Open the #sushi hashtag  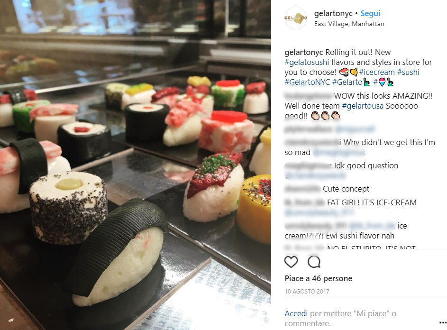click(408, 72)
